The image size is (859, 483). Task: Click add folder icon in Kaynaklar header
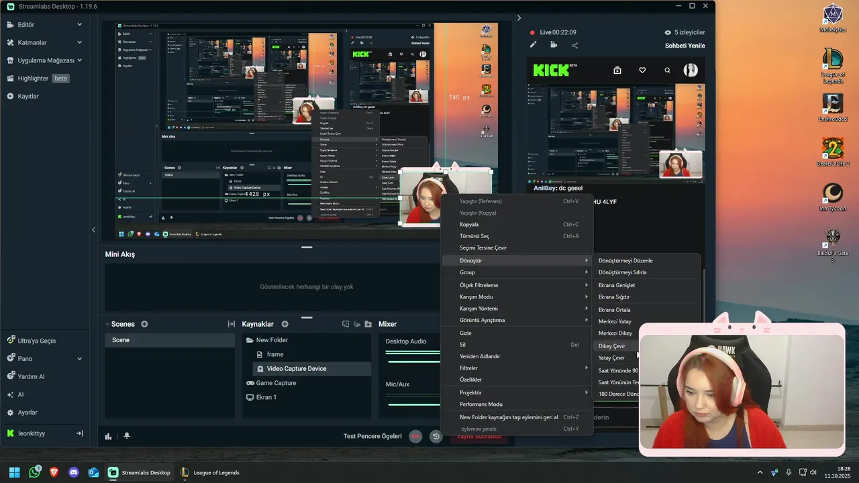tap(368, 324)
